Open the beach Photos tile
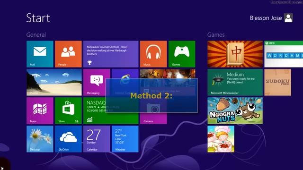The image size is (303, 170). click(54, 82)
